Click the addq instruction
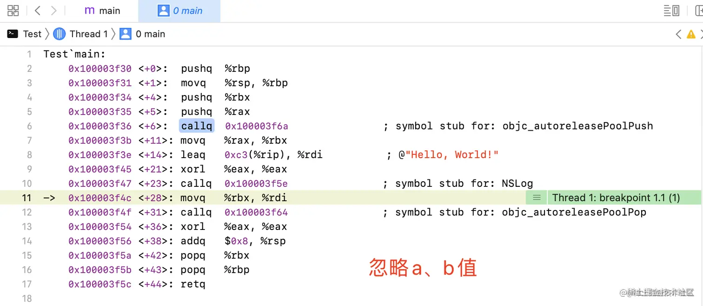This screenshot has height=306, width=703. coord(193,241)
